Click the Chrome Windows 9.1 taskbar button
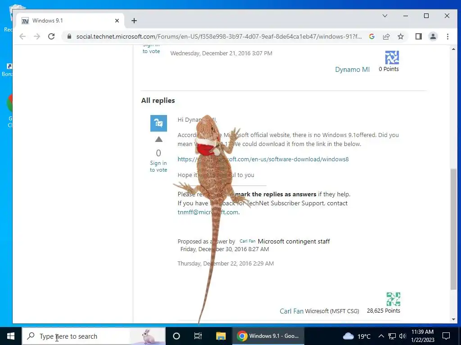The image size is (461, 345). tap(268, 336)
